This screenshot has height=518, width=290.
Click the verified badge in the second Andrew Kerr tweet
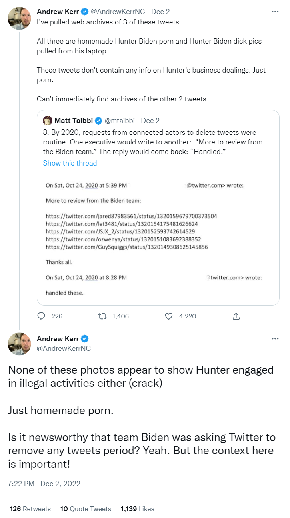85,339
